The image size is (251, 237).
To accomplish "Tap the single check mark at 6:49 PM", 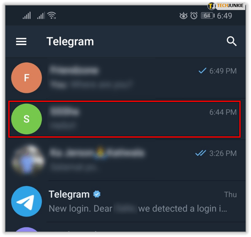I will [202, 71].
